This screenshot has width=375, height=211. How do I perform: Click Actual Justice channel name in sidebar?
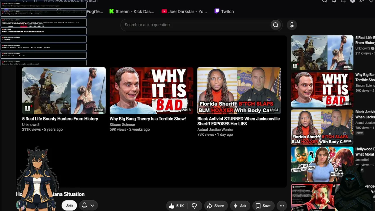click(x=365, y=123)
